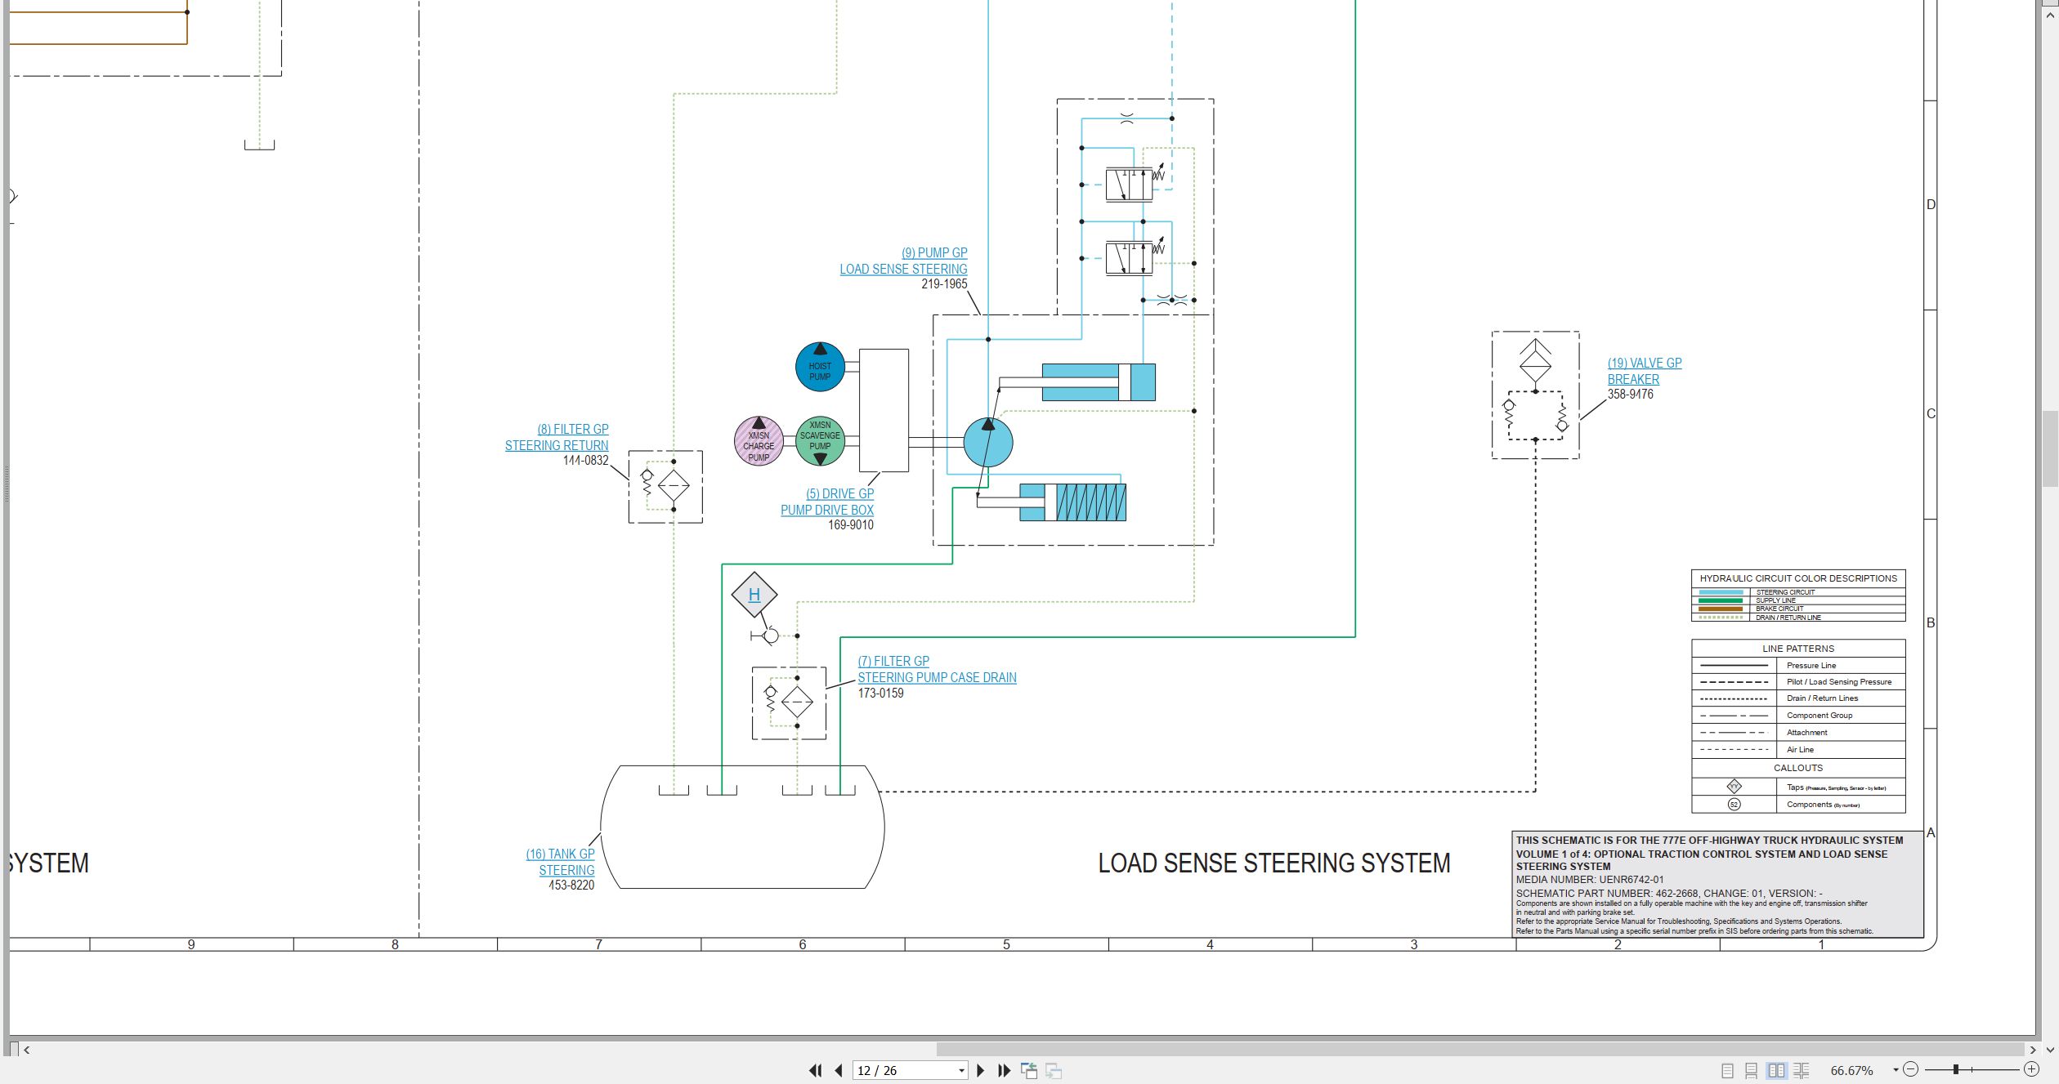The width and height of the screenshot is (2059, 1084).
Task: Click the zoom level slider handle
Action: (1956, 1069)
